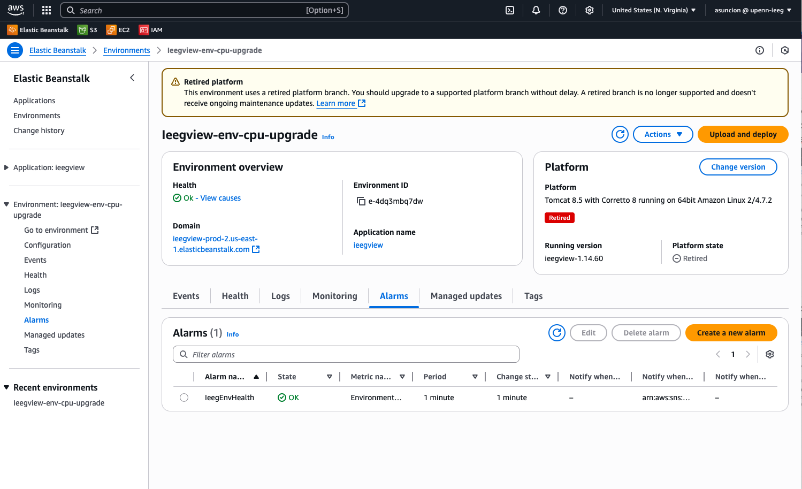Open Applications in the sidebar

(x=34, y=101)
